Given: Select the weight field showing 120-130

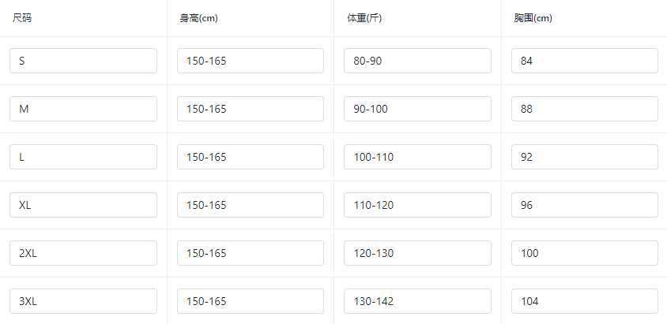Looking at the screenshot, I should 417,253.
